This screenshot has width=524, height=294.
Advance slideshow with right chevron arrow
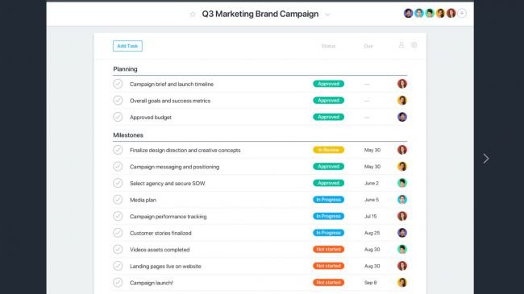[x=486, y=159]
